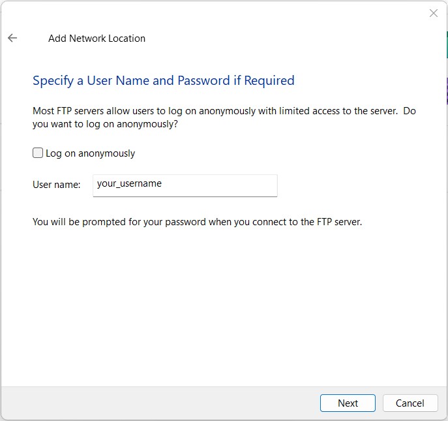Go back using the left arrow icon

pos(12,38)
